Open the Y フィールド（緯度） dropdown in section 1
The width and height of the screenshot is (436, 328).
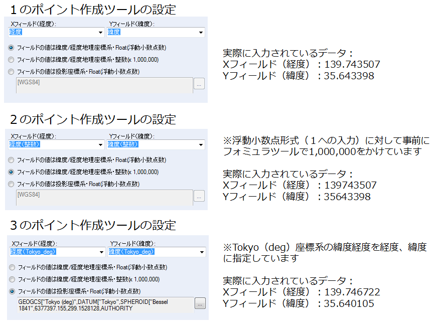(201, 32)
